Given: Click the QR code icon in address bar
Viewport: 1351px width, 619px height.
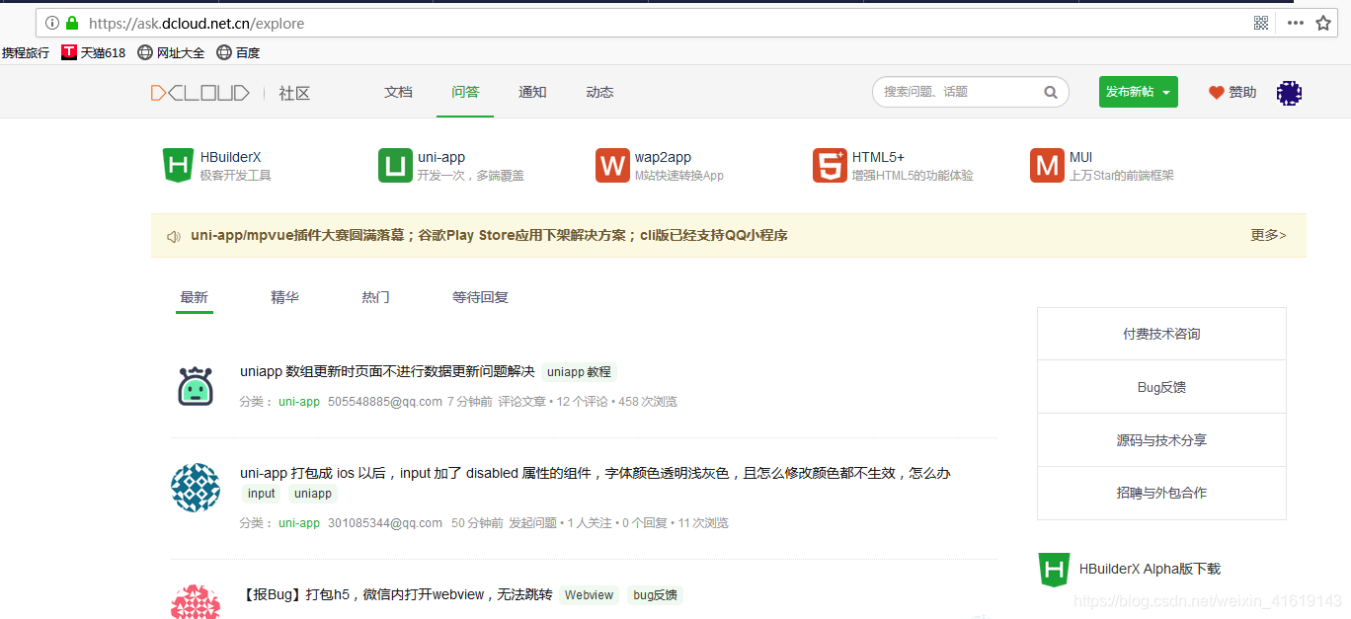Looking at the screenshot, I should [1261, 22].
